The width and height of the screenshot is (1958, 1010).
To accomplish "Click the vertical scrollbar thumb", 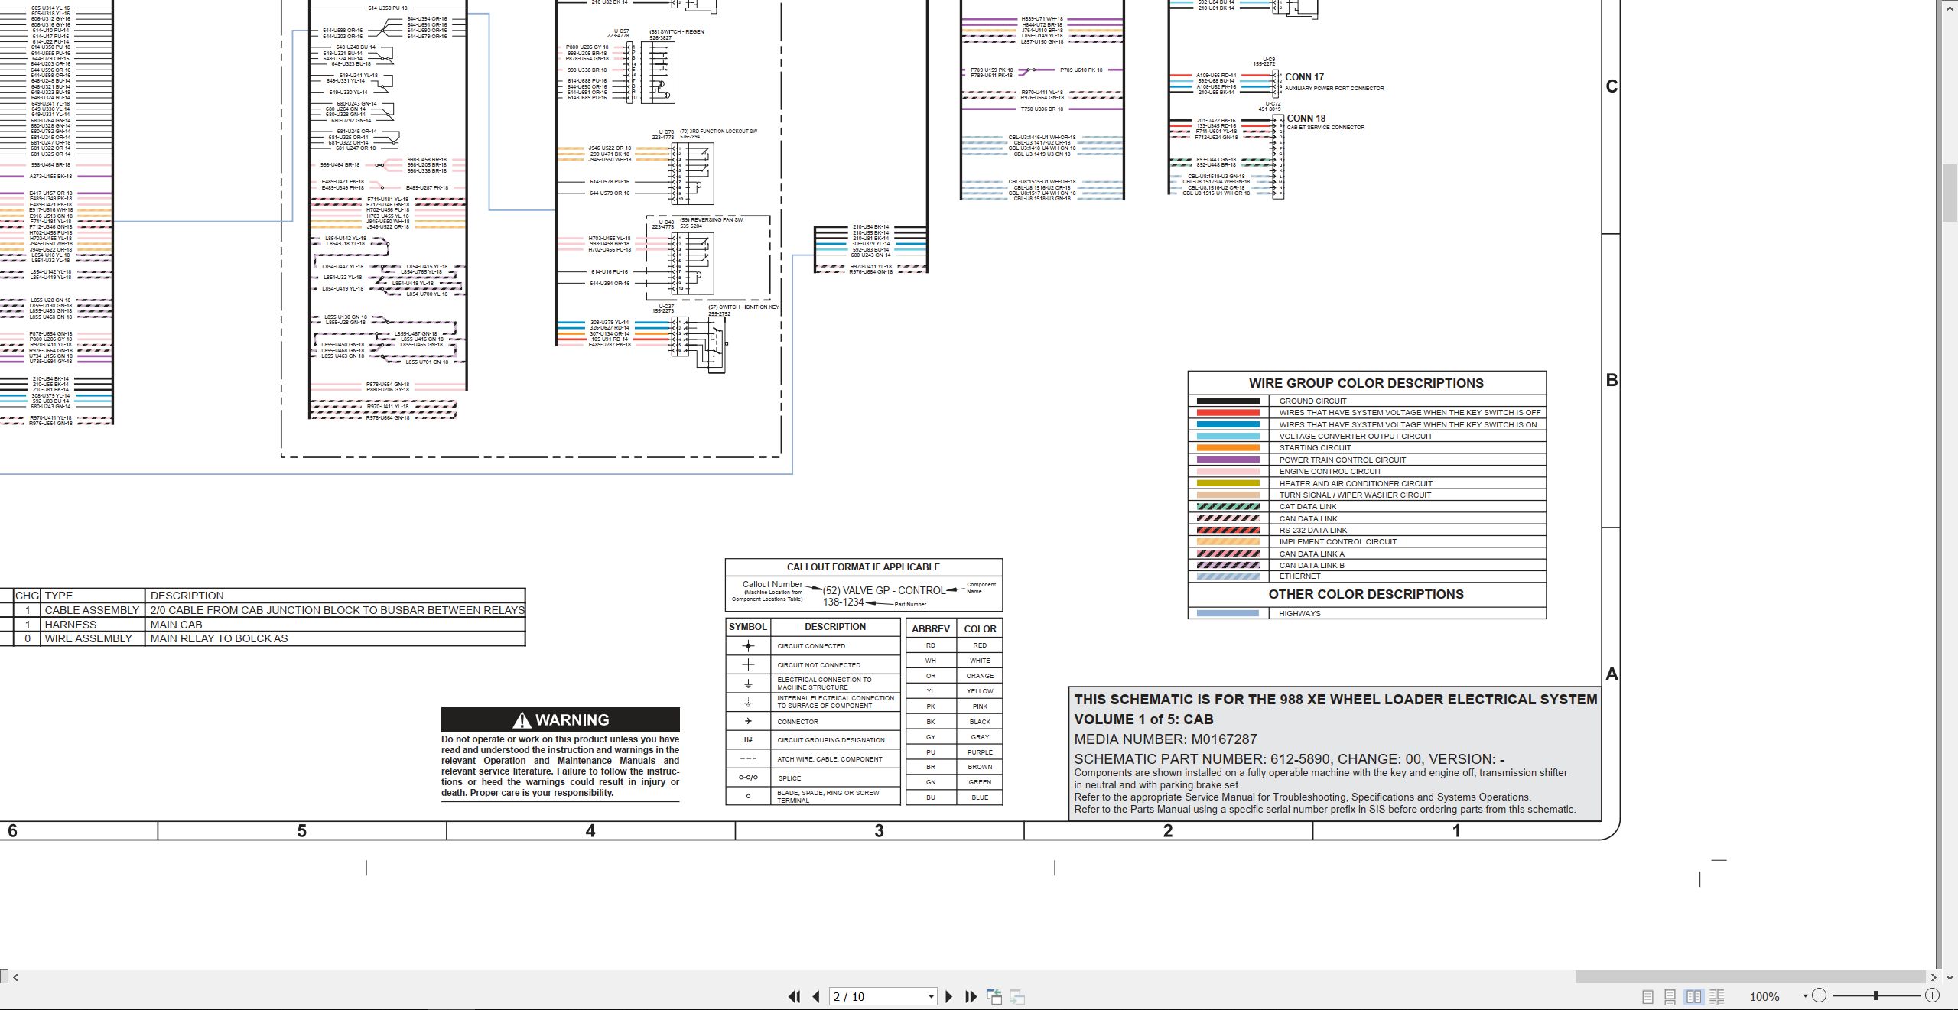I will [1949, 192].
